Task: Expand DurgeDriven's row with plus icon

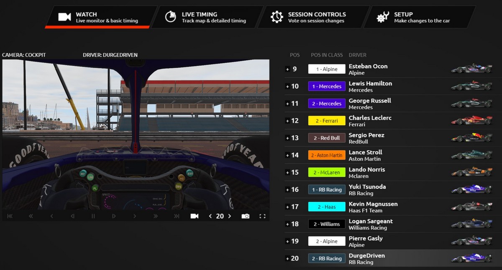Action: tap(287, 258)
